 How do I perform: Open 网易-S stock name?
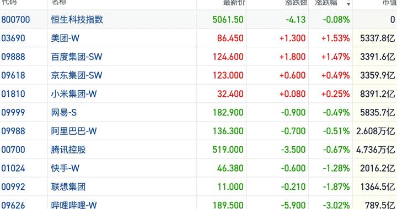(64, 112)
